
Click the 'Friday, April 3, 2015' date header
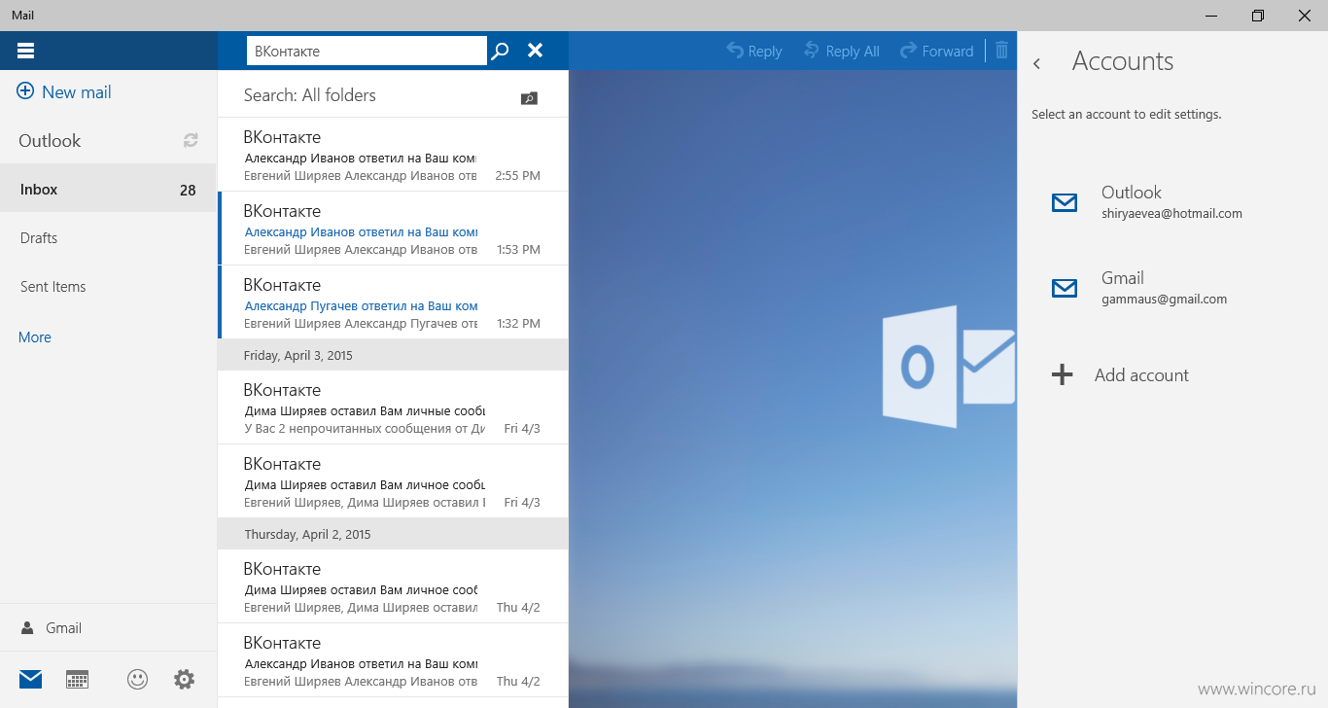coord(393,355)
